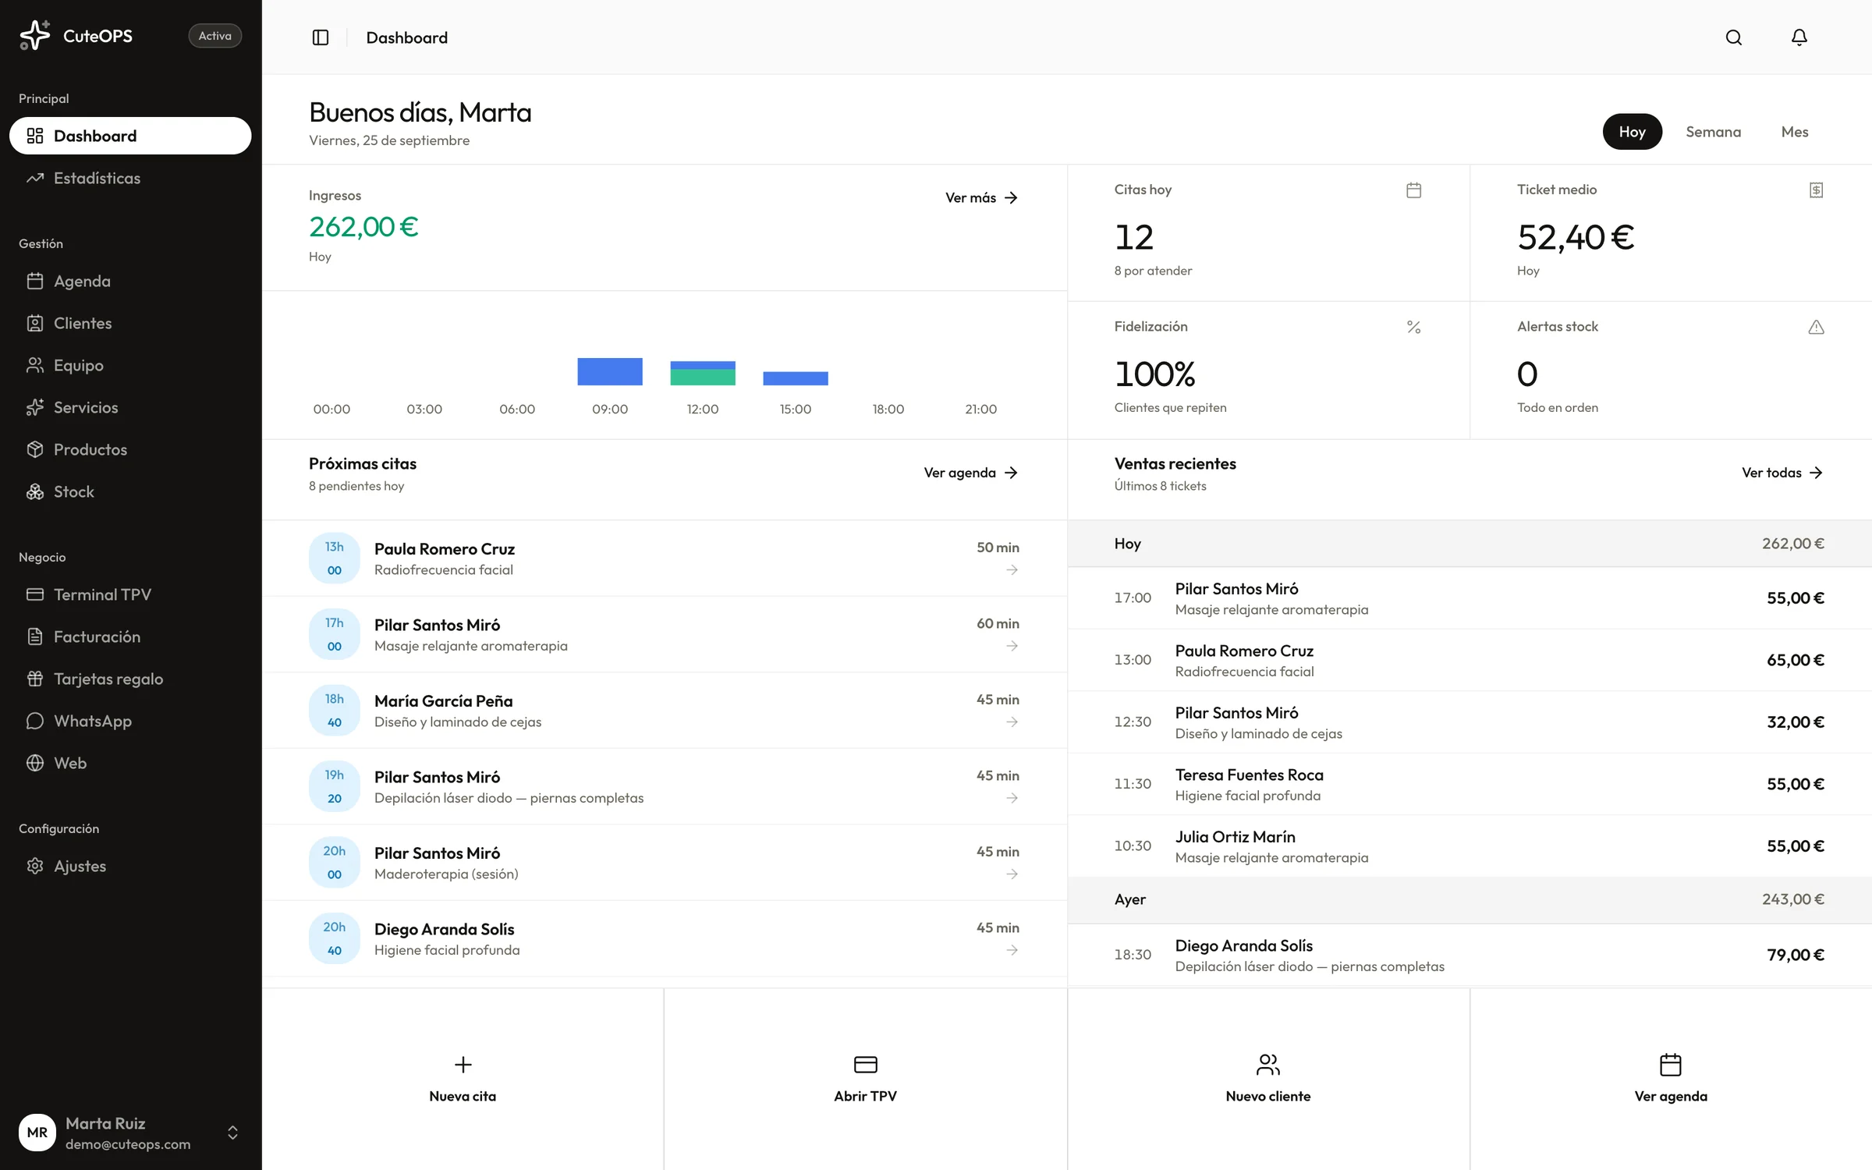This screenshot has height=1170, width=1872.
Task: Click the Ayer 243,00 € group header
Action: click(x=1470, y=899)
